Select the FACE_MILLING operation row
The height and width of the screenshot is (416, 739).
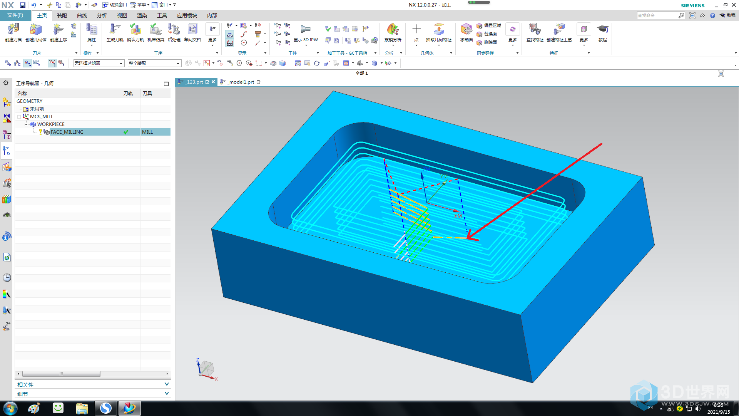pyautogui.click(x=92, y=132)
